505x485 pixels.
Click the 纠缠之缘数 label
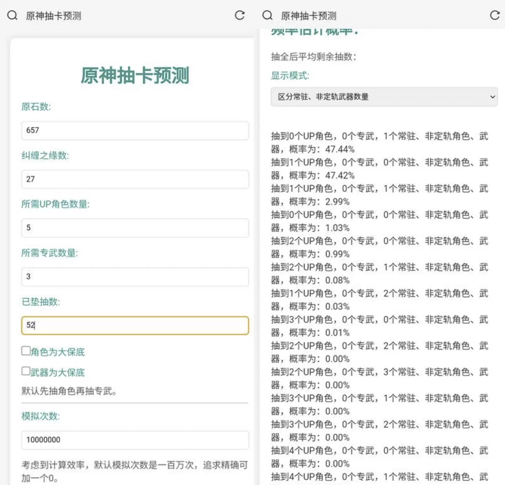[x=45, y=155]
